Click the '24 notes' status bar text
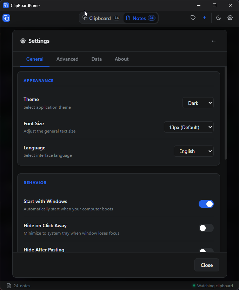 [22, 286]
